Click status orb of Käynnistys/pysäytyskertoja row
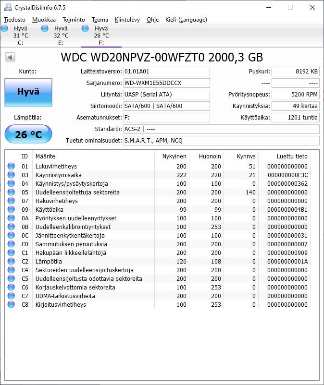 (11, 183)
